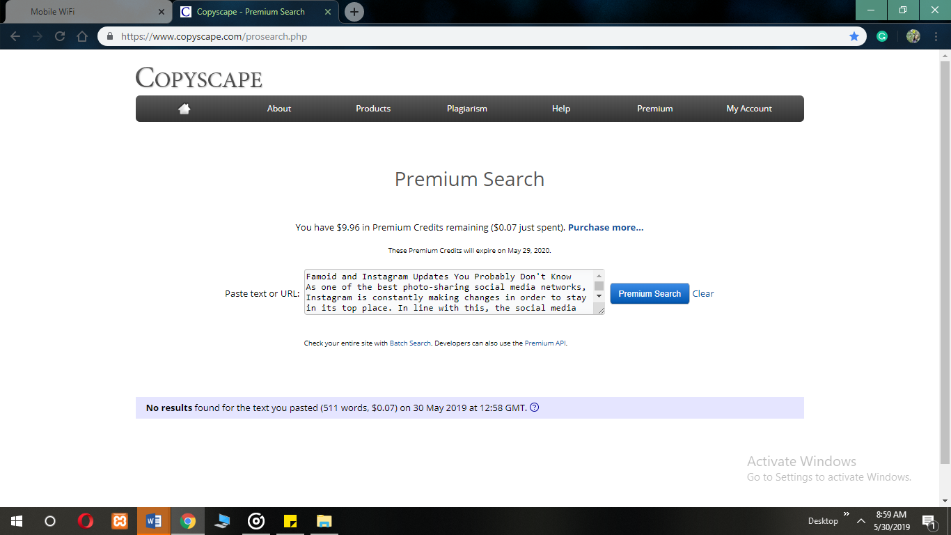Open Cortana search circle on the taskbar

pos(50,521)
